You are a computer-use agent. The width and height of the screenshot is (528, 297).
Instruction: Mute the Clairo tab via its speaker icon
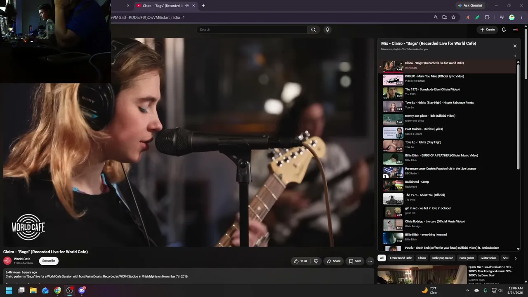click(187, 6)
